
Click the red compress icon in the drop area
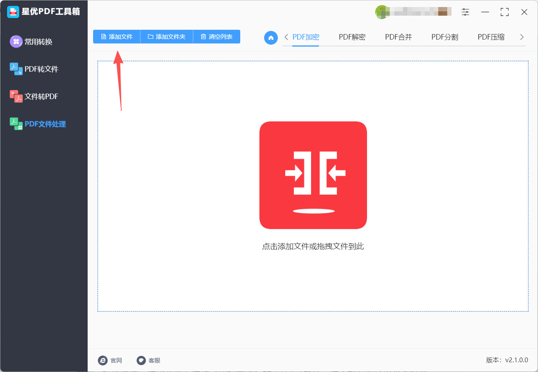[313, 175]
